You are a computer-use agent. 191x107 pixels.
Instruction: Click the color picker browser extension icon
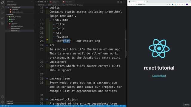175,4
